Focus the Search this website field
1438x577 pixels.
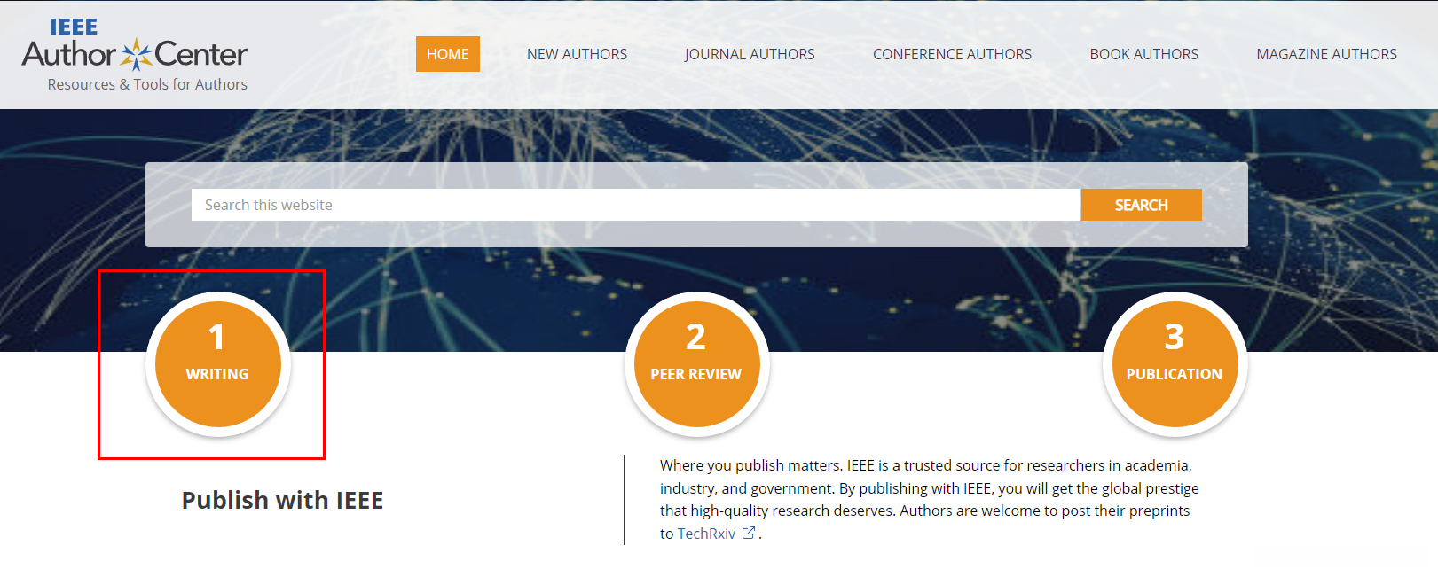click(x=635, y=205)
